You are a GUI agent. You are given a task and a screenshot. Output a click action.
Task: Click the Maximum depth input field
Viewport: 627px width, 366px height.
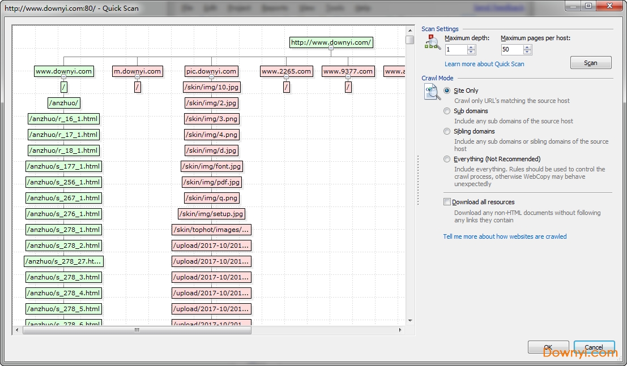click(455, 50)
